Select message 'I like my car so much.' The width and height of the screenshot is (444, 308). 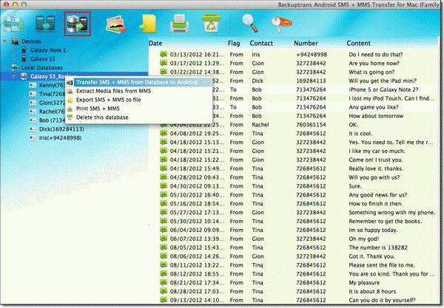[377, 151]
